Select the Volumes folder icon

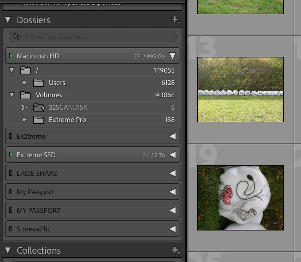point(25,95)
